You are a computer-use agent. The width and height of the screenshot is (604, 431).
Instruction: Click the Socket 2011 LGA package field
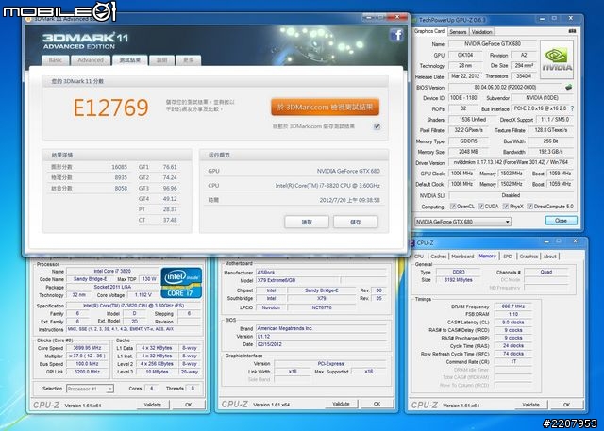tap(112, 287)
